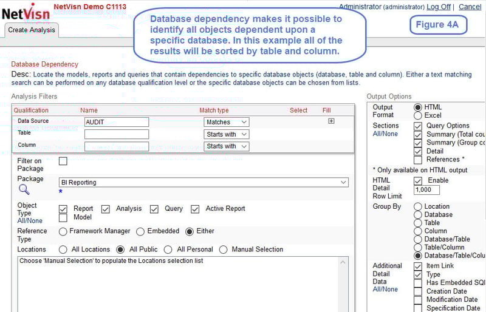
Task: Click the Fill plus icon for Data Source
Action: point(331,121)
